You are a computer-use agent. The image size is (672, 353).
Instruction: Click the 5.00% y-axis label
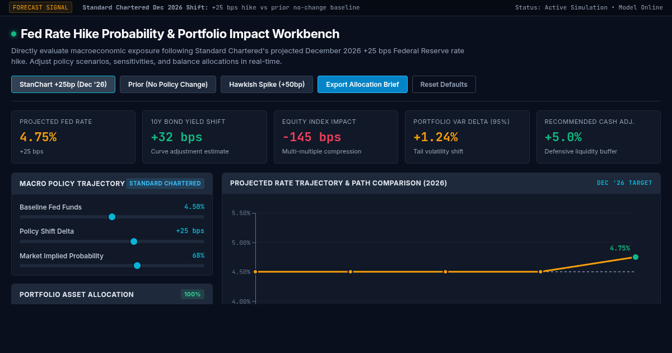241,243
